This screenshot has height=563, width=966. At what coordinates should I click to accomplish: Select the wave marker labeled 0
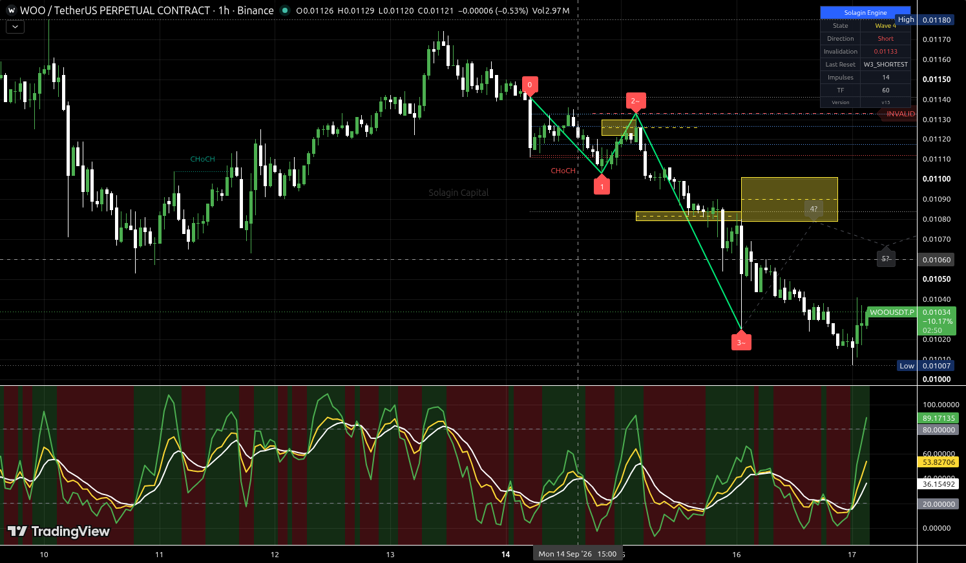pyautogui.click(x=530, y=85)
